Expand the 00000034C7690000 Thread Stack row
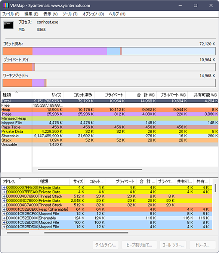This screenshot has width=219, height=253. coord(4,196)
